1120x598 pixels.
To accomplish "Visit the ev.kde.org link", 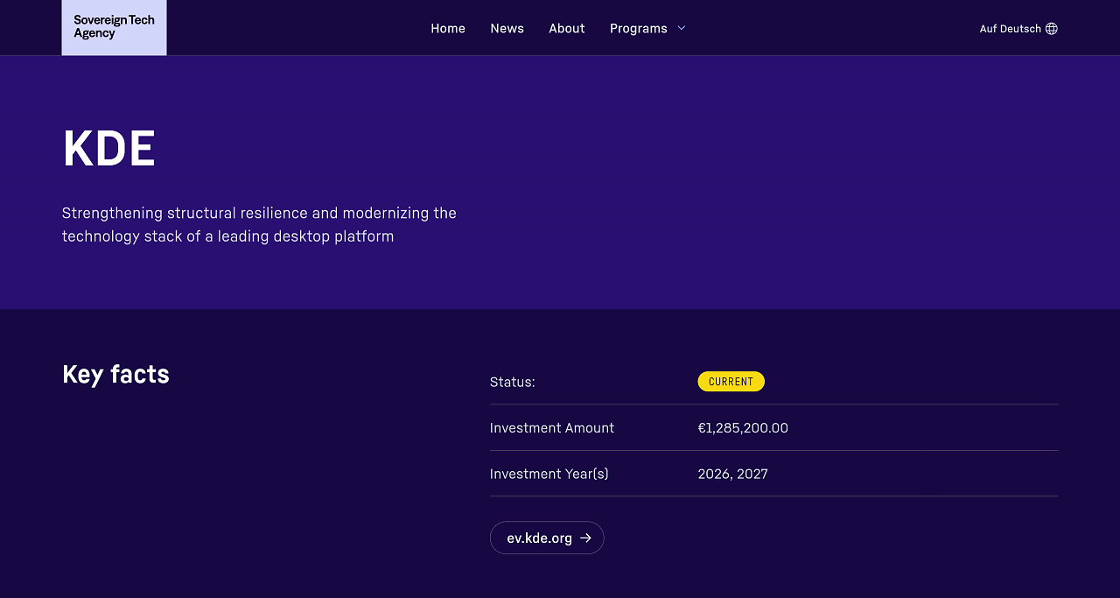I will [547, 538].
